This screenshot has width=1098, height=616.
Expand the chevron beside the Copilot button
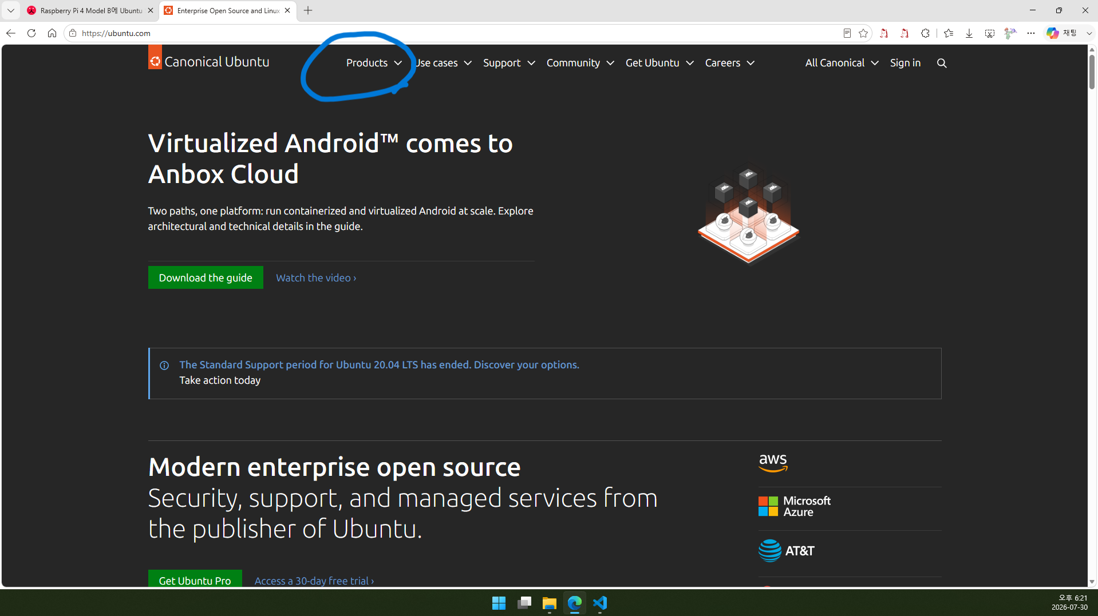pos(1089,33)
